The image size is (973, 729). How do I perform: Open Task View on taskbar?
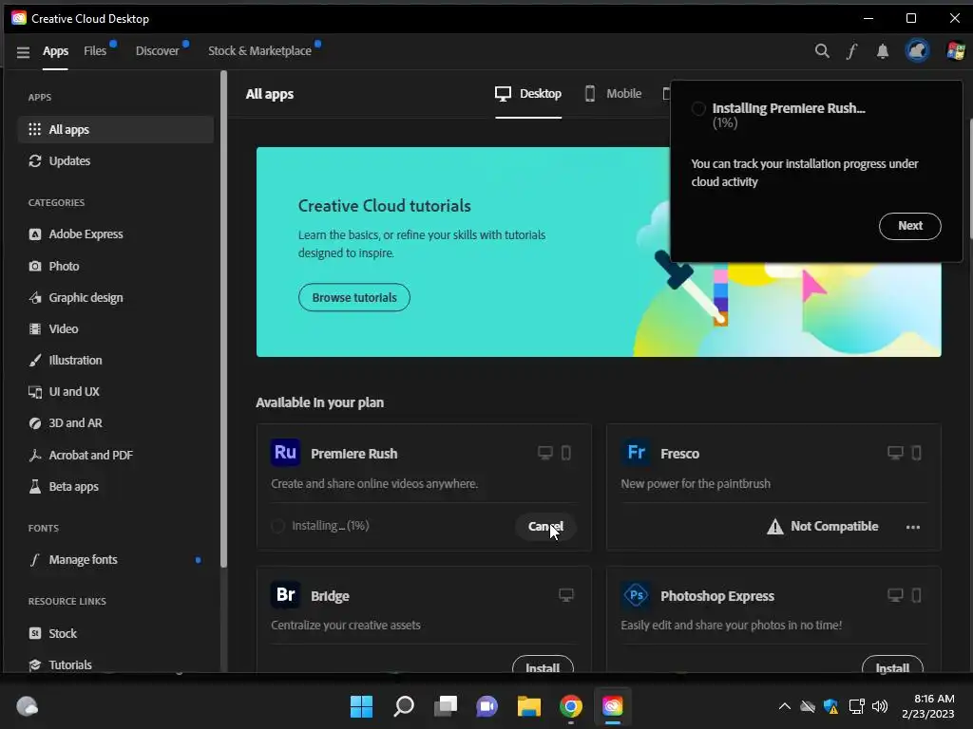click(446, 706)
